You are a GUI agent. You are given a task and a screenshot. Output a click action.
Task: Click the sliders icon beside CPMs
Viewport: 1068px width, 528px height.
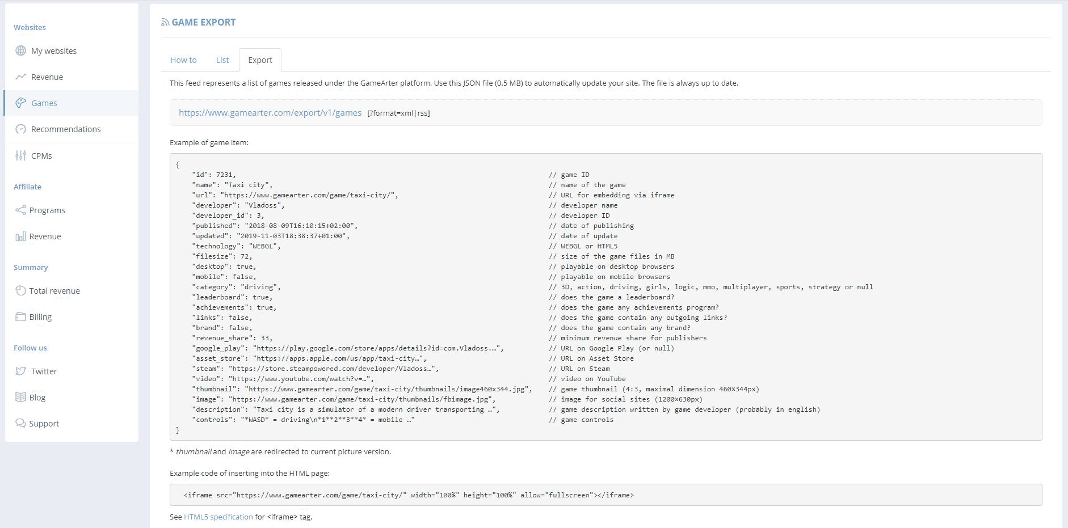pyautogui.click(x=21, y=155)
